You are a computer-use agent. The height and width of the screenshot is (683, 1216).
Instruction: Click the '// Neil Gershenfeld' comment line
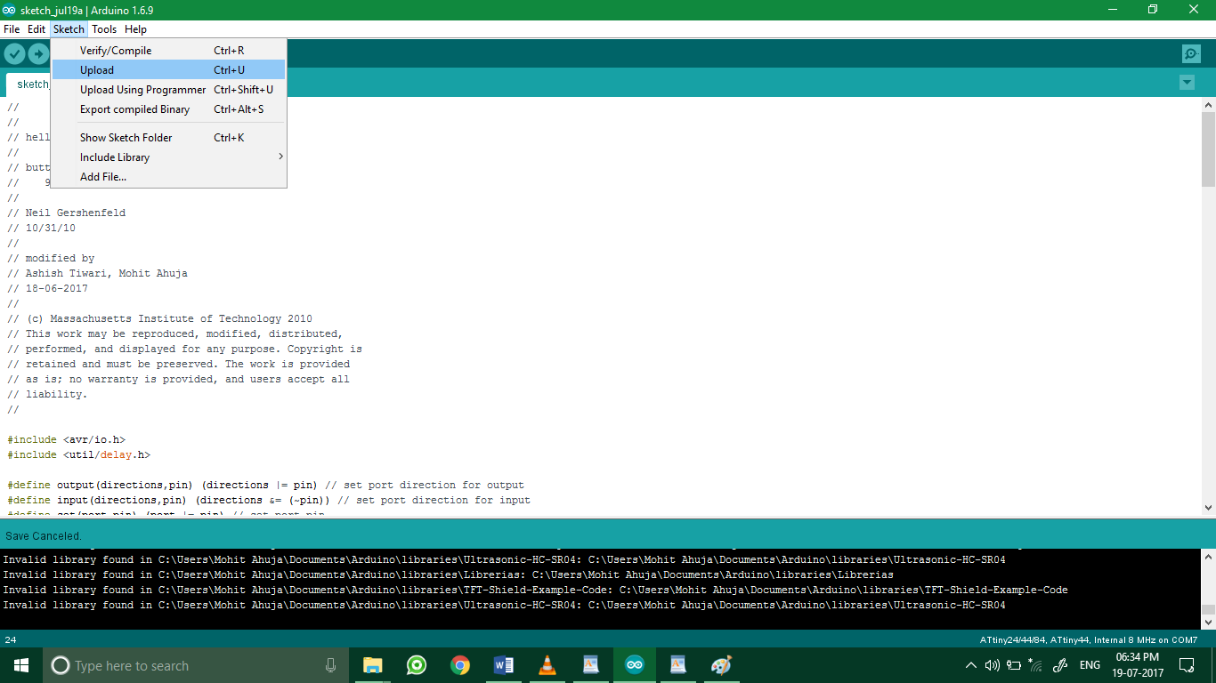pyautogui.click(x=67, y=213)
